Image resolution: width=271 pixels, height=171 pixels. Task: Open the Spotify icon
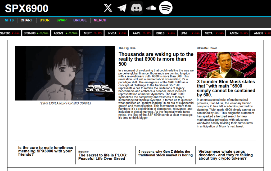click(166, 8)
